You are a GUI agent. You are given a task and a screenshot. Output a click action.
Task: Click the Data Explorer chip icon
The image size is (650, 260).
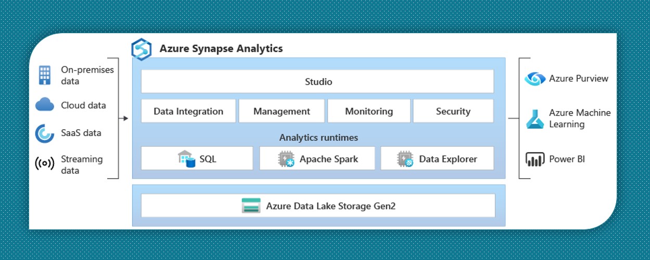point(405,159)
